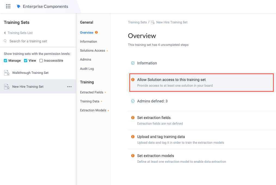Screen dimensions: 276x185
Task: Click the warning icon beside Set extraction models
Action: tap(133, 156)
